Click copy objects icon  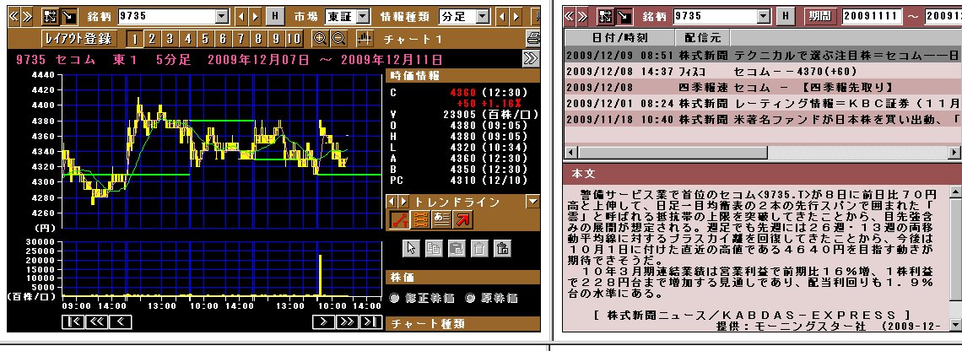pyautogui.click(x=435, y=248)
